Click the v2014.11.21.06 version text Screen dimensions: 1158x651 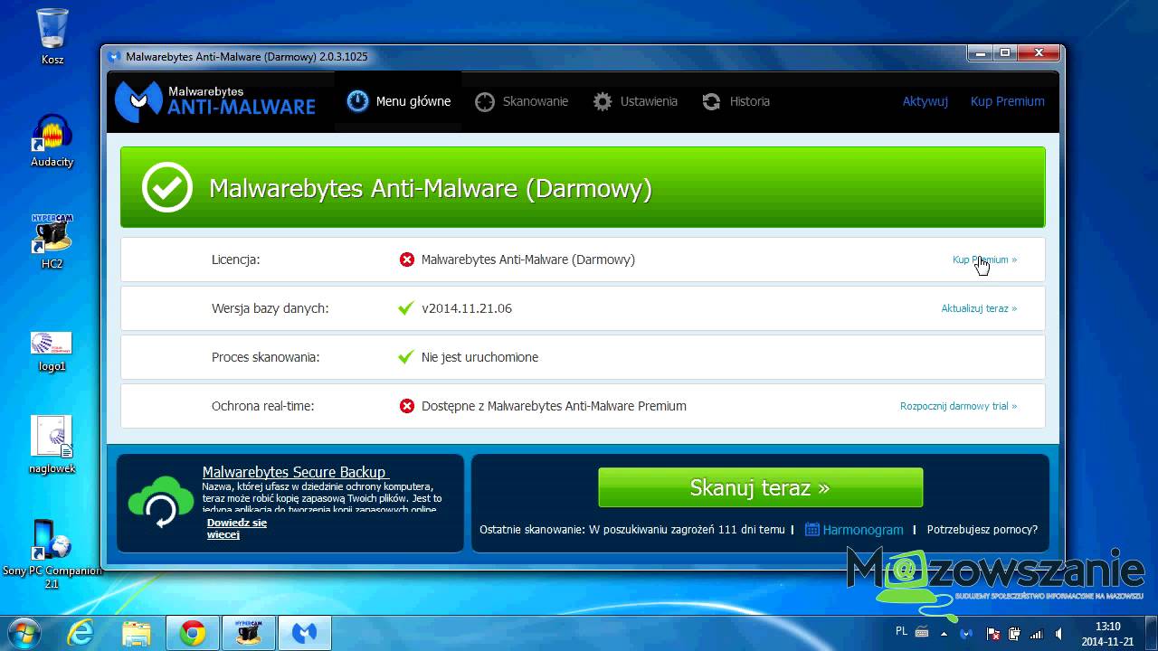pyautogui.click(x=467, y=308)
